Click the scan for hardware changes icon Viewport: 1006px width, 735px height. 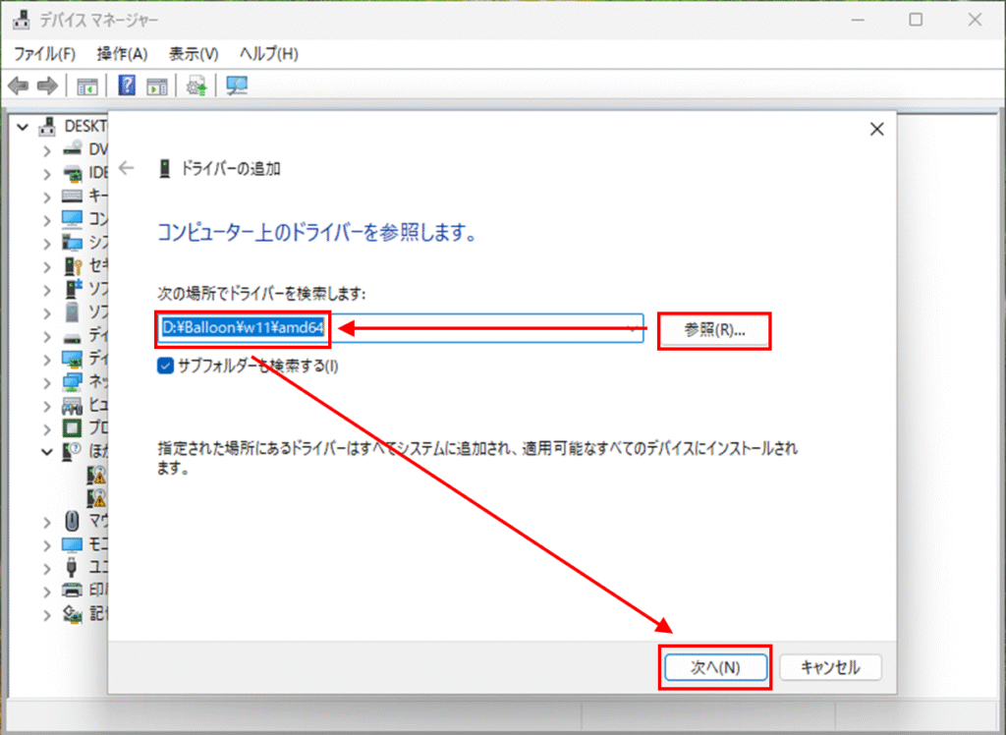pos(237,86)
